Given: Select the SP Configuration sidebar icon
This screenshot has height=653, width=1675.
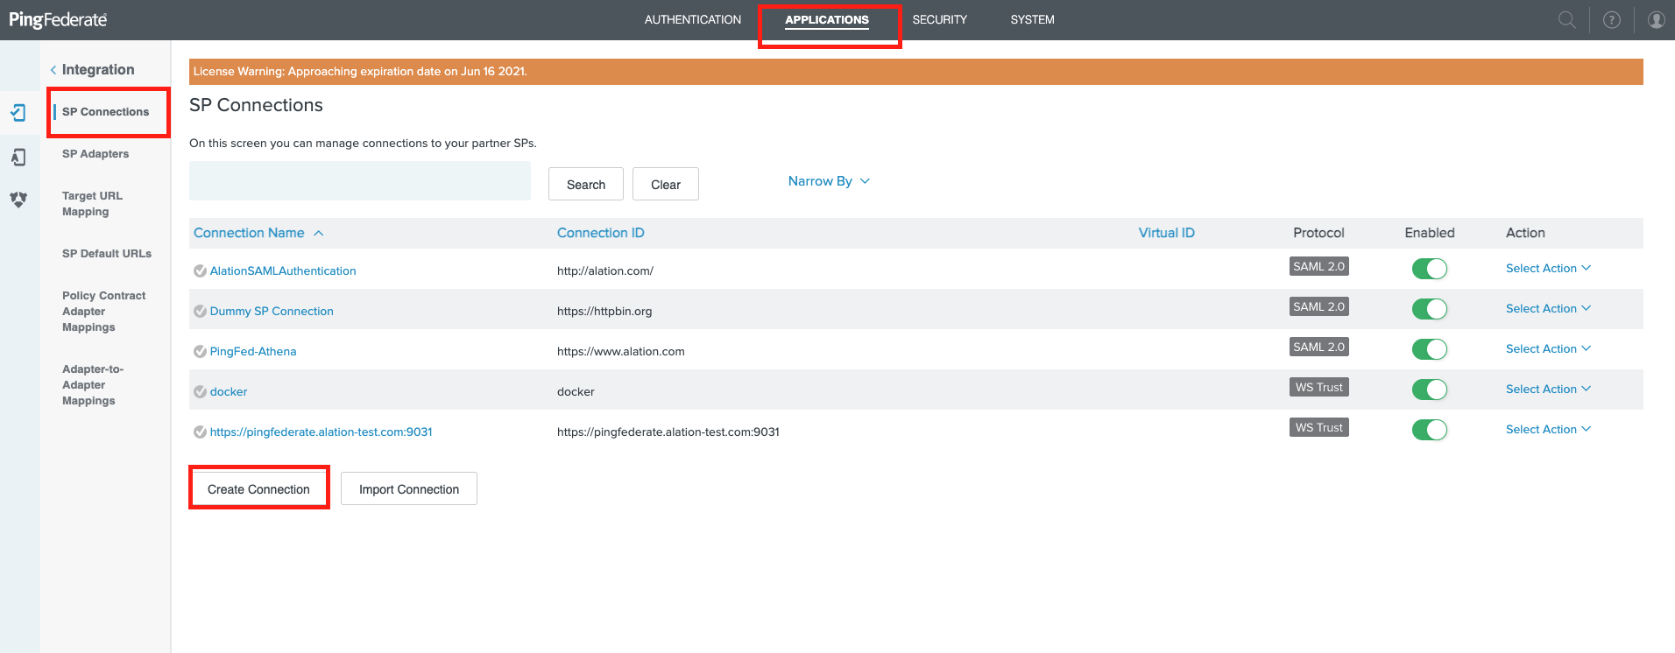Looking at the screenshot, I should 18,113.
